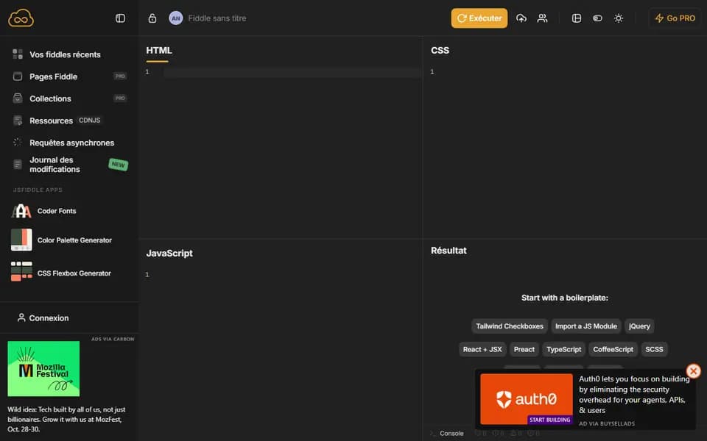Click the NEW badge on Journal
The image size is (707, 441).
(x=118, y=165)
